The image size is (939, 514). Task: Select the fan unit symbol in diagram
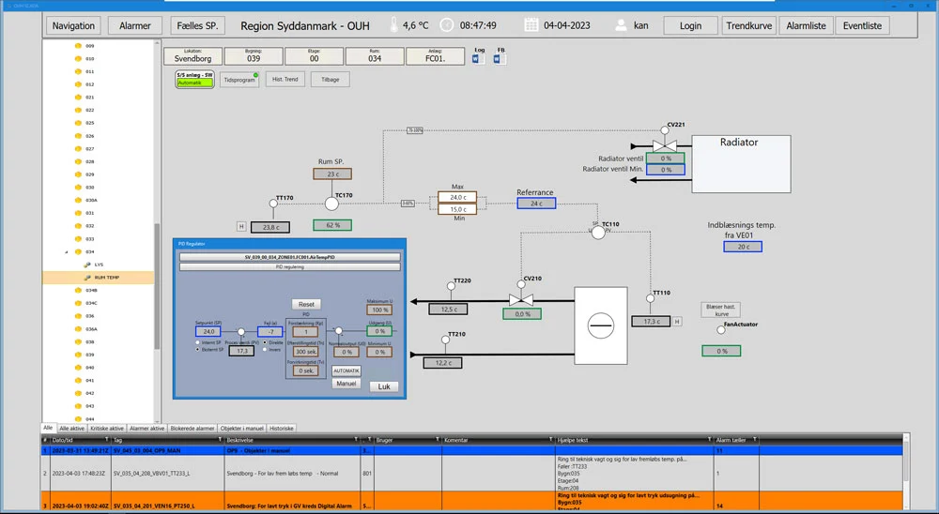tap(599, 325)
